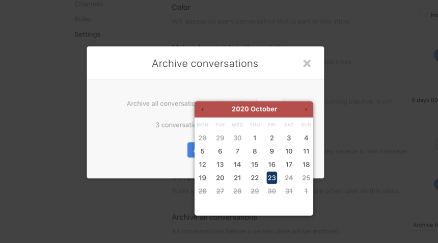Pick October 4 on the calendar

[x=306, y=138]
